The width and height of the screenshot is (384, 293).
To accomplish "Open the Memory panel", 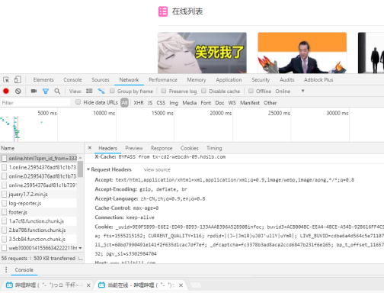I will (x=197, y=80).
